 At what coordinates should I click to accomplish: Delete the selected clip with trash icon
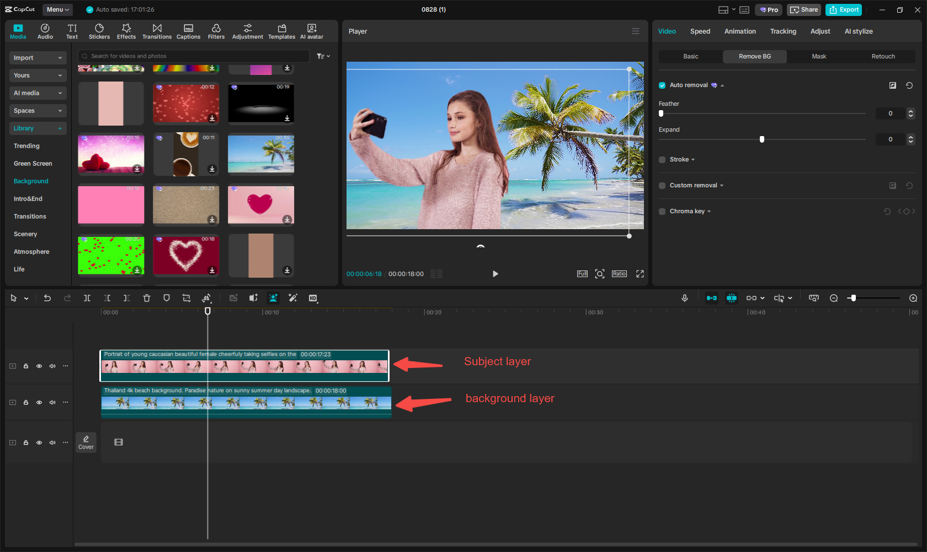click(x=147, y=298)
